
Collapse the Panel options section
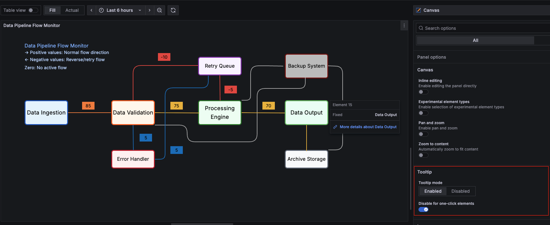[432, 57]
